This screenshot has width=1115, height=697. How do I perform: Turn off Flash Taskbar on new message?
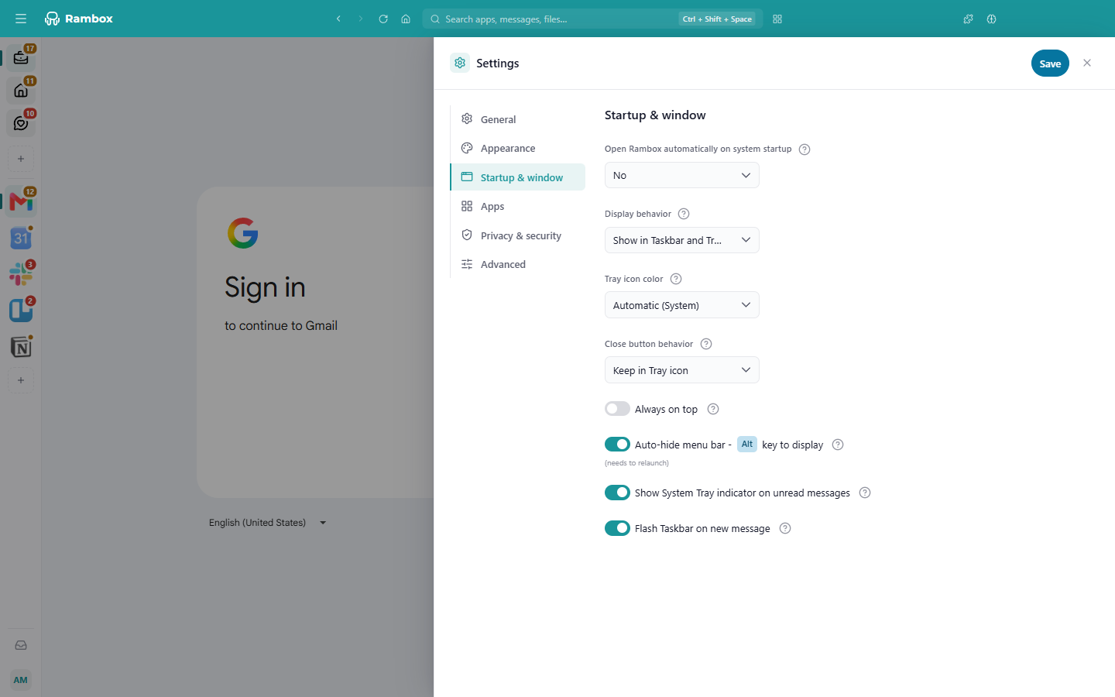tap(617, 528)
